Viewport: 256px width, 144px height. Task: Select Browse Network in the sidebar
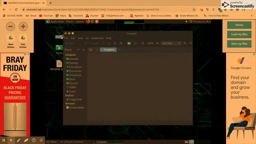76,108
